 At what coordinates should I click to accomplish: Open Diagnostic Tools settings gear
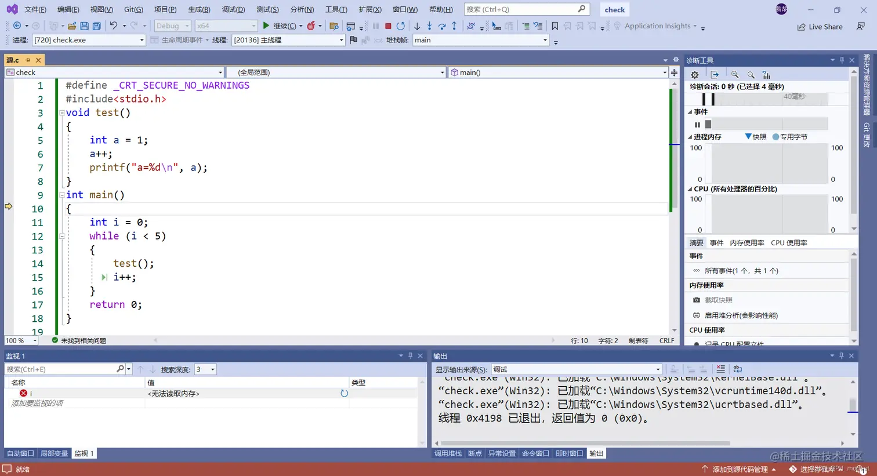point(695,75)
